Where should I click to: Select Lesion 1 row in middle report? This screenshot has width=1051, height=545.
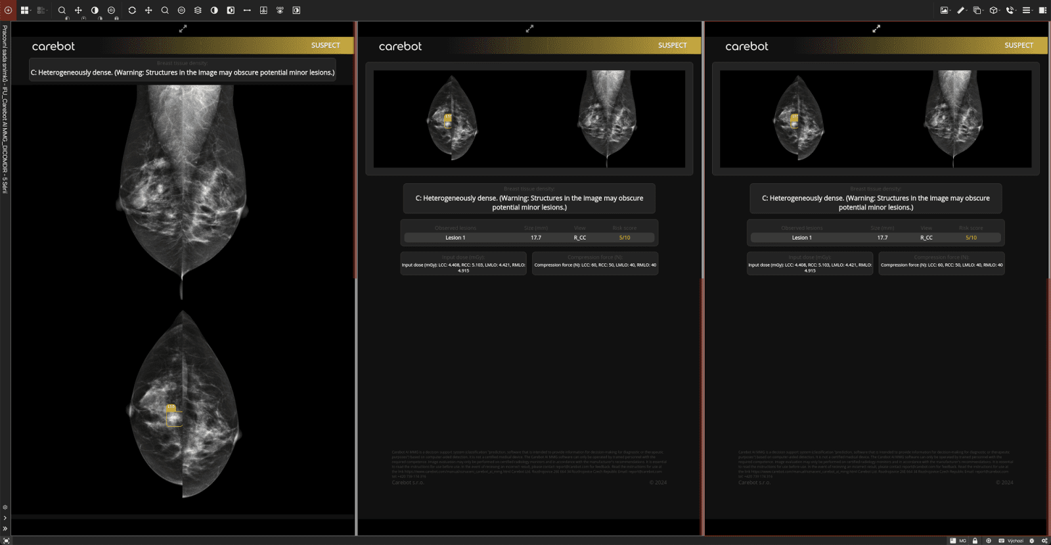pyautogui.click(x=529, y=238)
